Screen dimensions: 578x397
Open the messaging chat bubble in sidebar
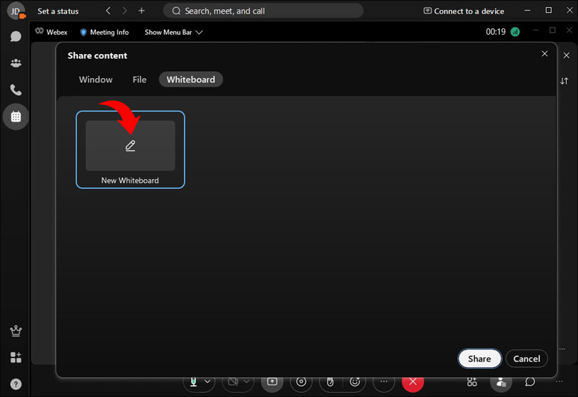(16, 36)
